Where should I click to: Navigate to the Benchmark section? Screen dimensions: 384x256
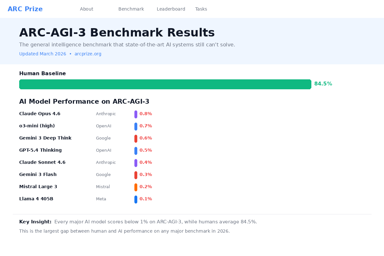click(x=131, y=9)
